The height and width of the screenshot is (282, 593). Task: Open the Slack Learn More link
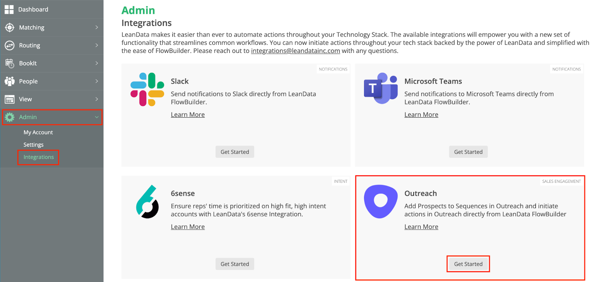188,115
